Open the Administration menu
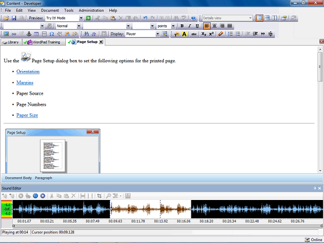This screenshot has width=324, height=243. [91, 10]
